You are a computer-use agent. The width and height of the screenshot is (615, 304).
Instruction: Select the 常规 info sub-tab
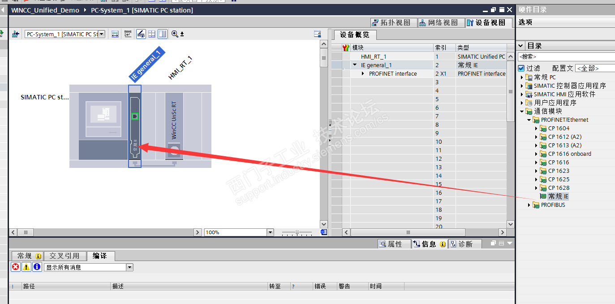(x=28, y=256)
